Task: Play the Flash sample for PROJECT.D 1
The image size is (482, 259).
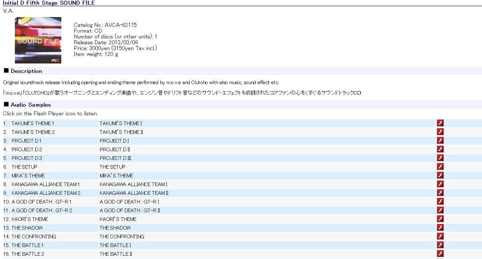Action: coord(440,140)
